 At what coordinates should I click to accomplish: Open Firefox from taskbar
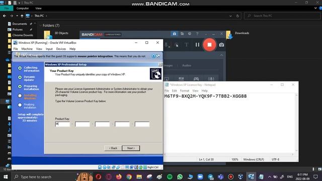tap(119, 176)
